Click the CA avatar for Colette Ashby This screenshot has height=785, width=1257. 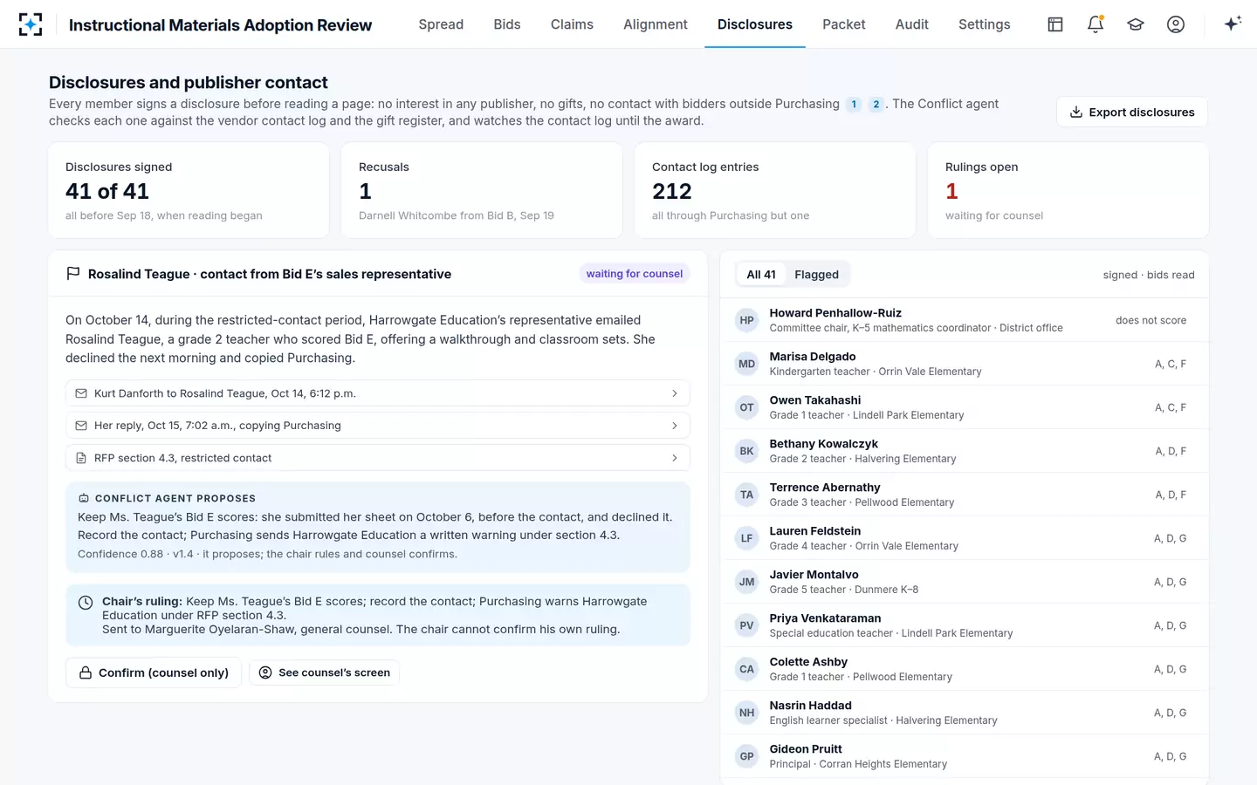click(x=746, y=669)
